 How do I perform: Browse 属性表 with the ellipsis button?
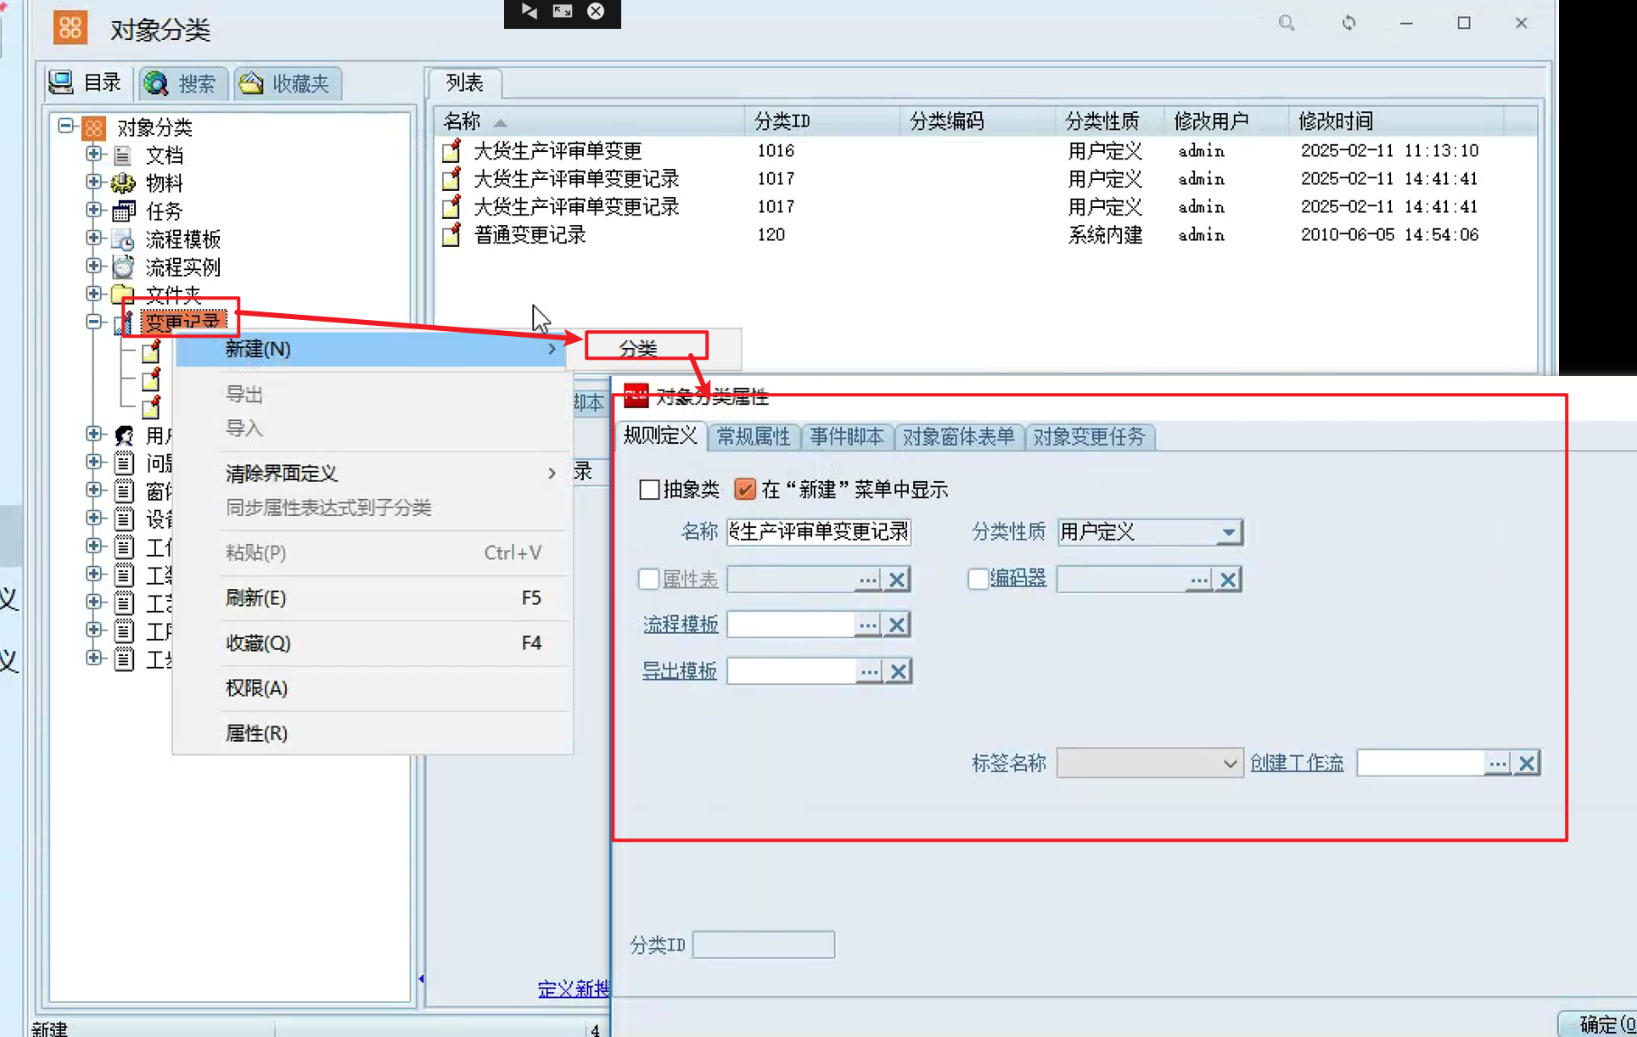867,580
